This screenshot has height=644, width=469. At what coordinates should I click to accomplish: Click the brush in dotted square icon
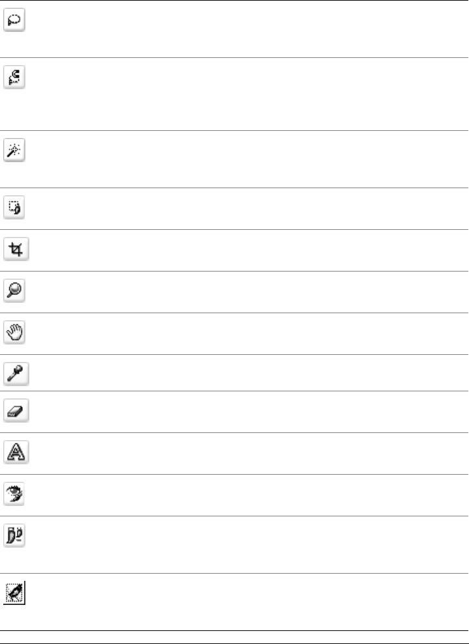tap(14, 593)
